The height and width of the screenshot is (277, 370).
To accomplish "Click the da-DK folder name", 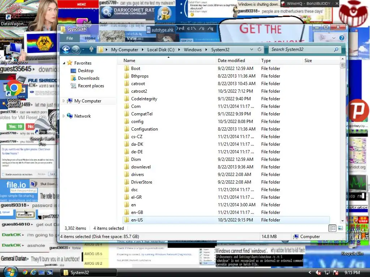I will (x=137, y=144).
